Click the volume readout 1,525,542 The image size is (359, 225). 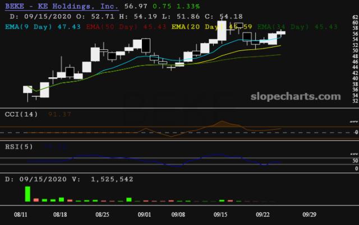[112, 179]
